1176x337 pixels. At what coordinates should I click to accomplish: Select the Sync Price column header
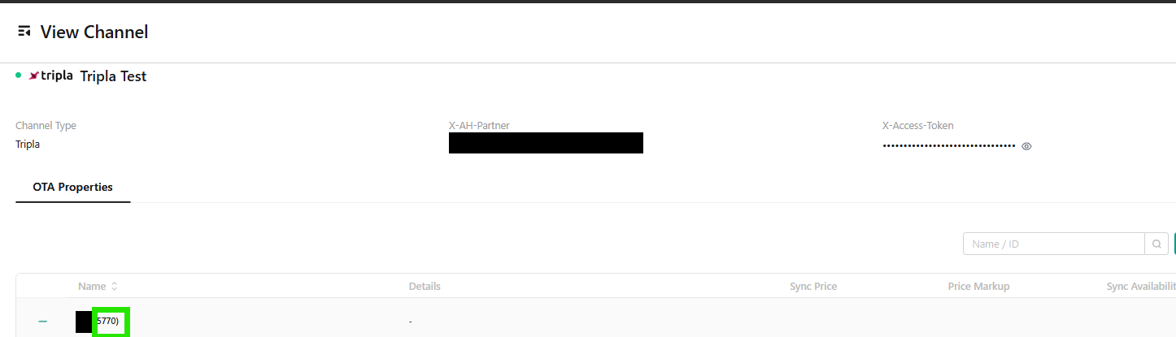point(813,287)
